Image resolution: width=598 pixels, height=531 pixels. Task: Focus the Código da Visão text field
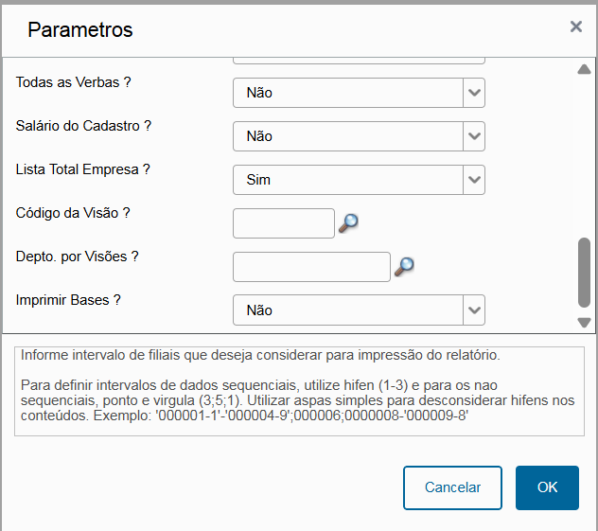point(284,223)
